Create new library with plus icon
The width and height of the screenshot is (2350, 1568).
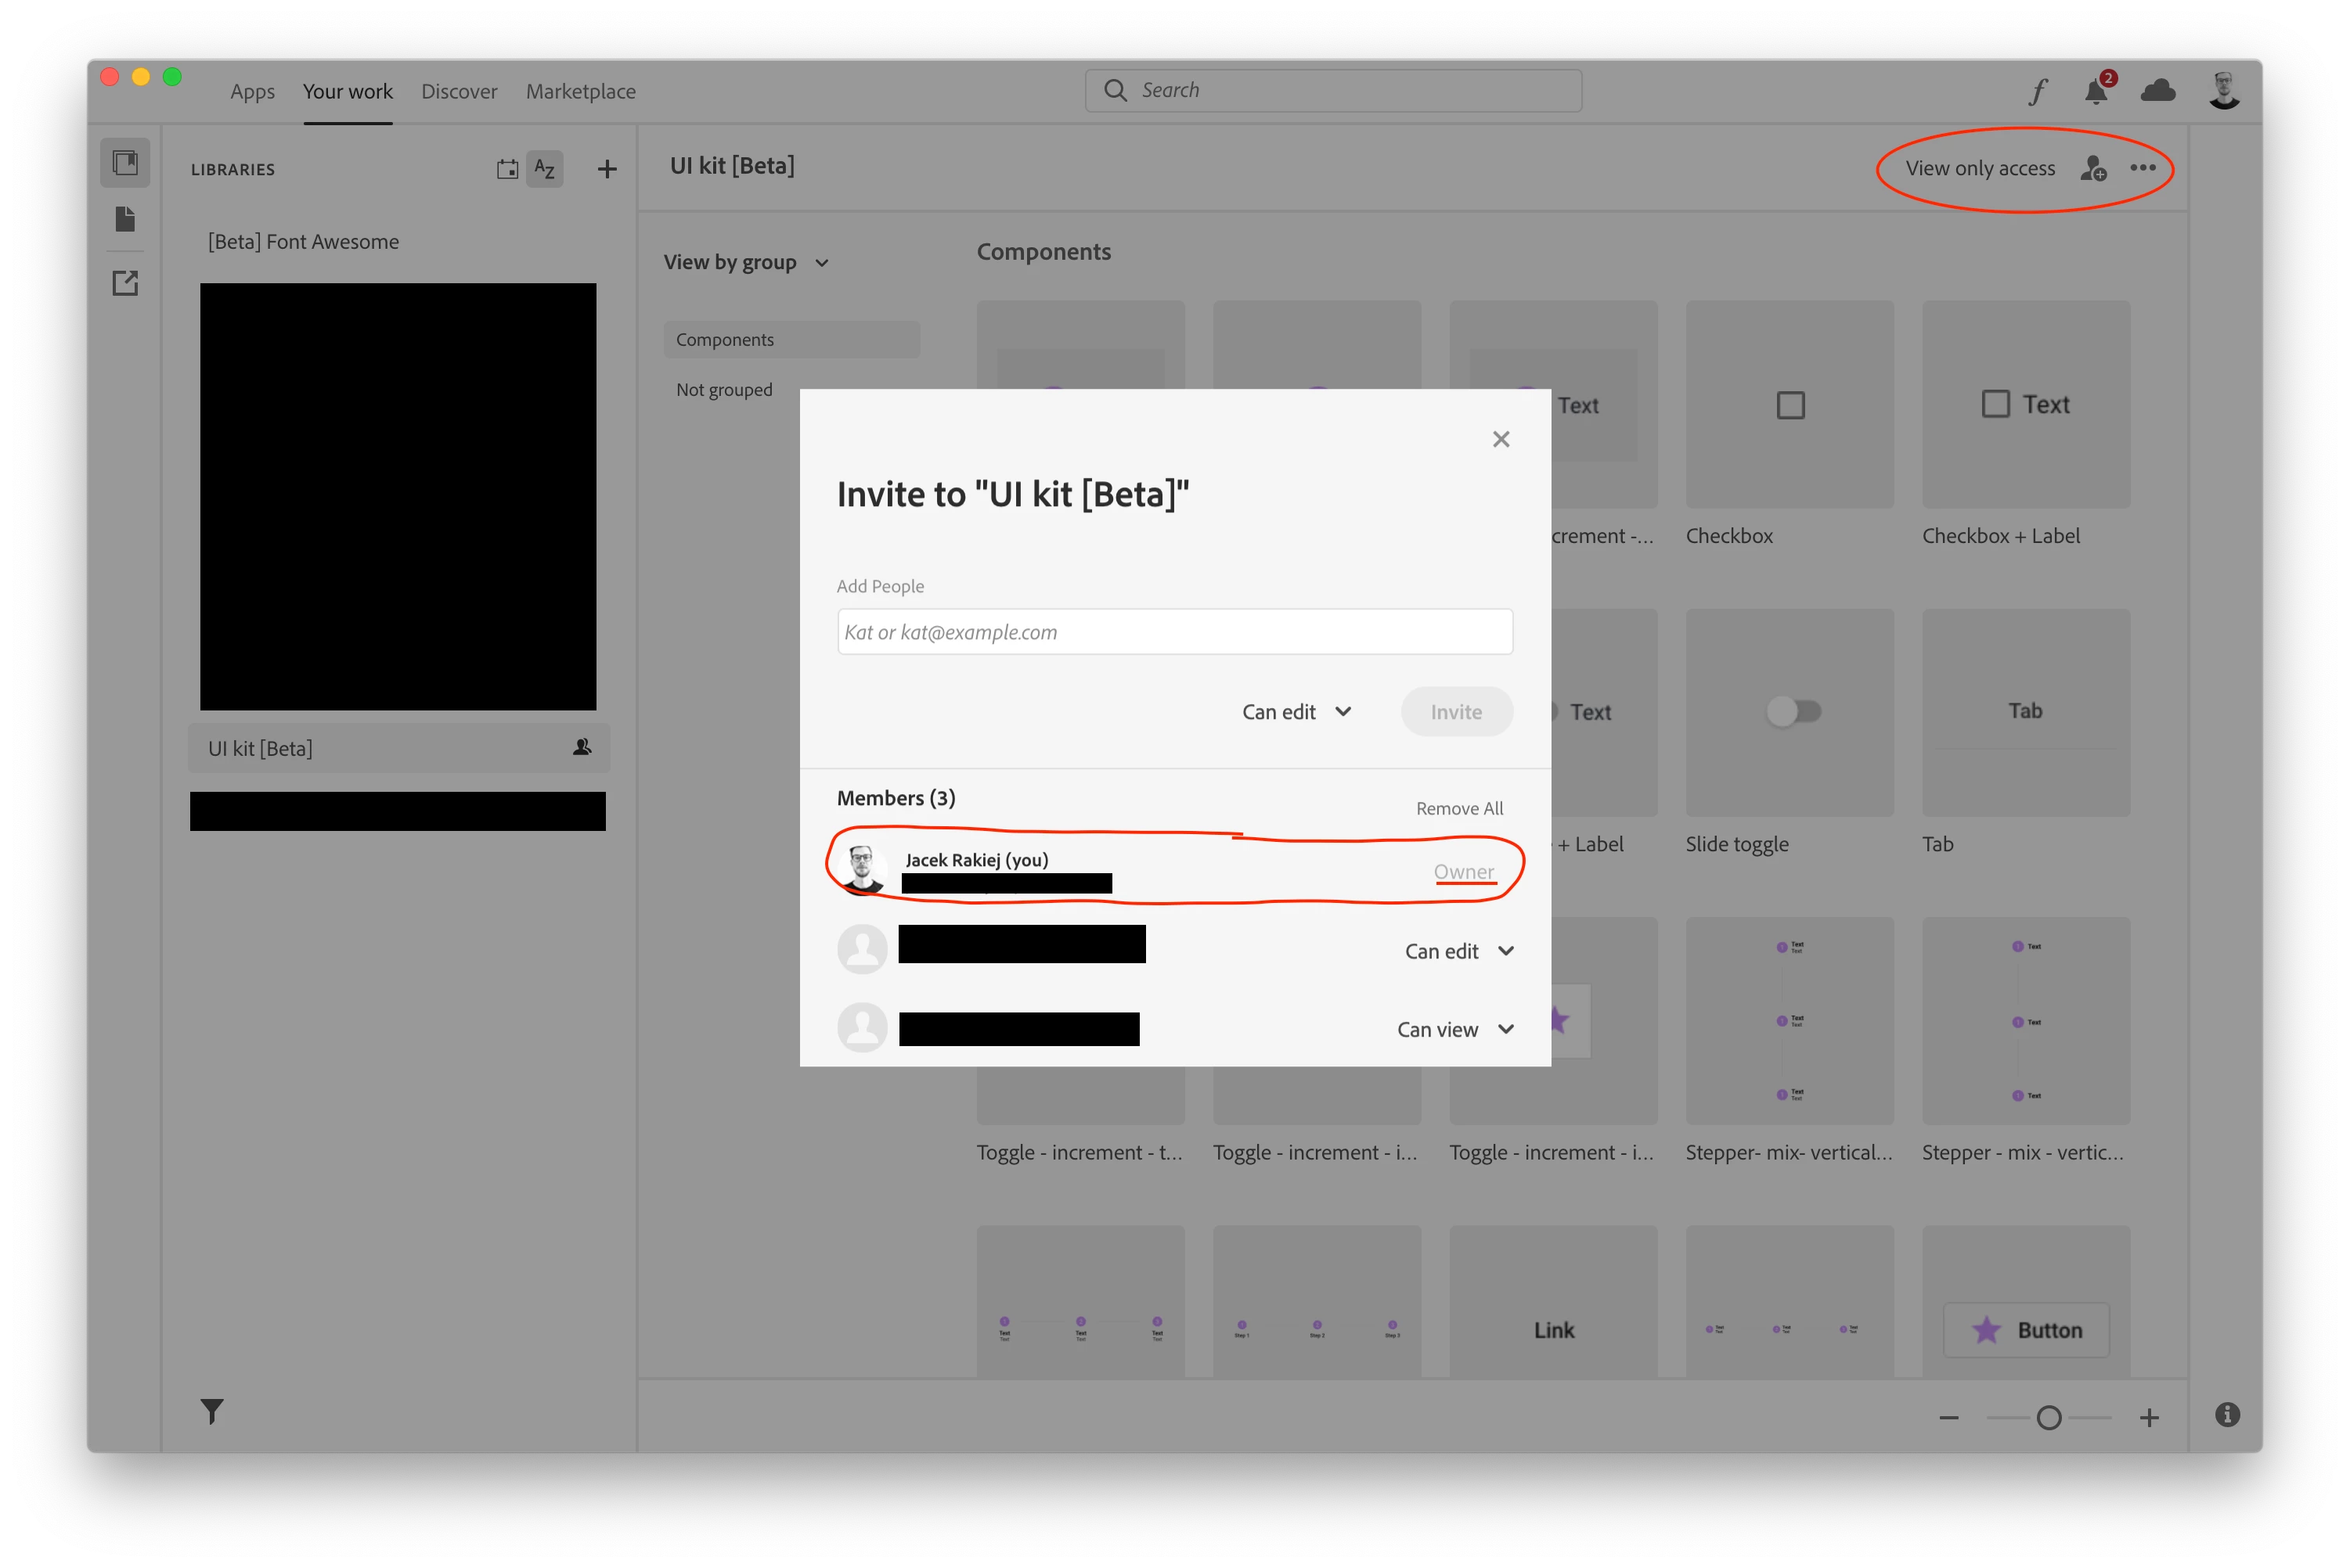(606, 169)
